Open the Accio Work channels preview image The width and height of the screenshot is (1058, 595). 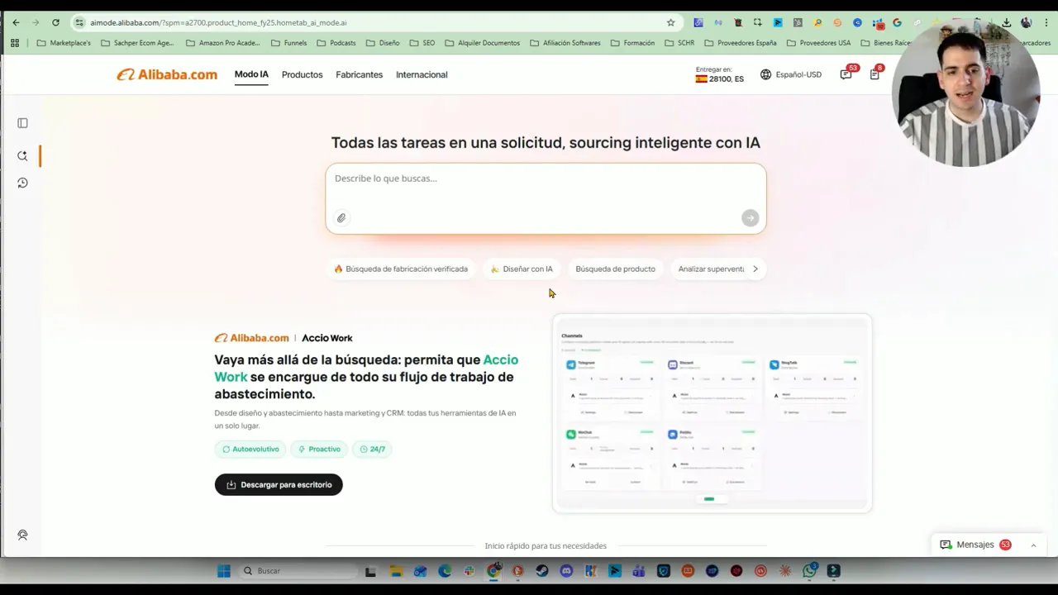tap(712, 413)
